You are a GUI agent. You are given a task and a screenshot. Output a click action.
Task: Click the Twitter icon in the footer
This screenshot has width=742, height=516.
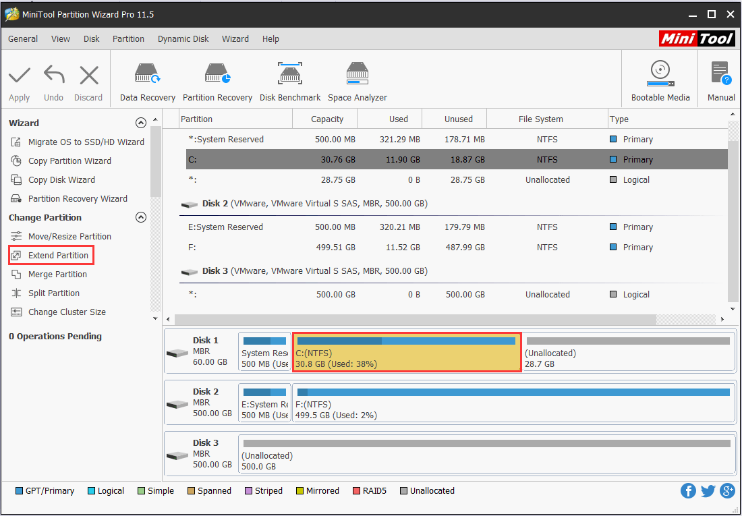(708, 490)
